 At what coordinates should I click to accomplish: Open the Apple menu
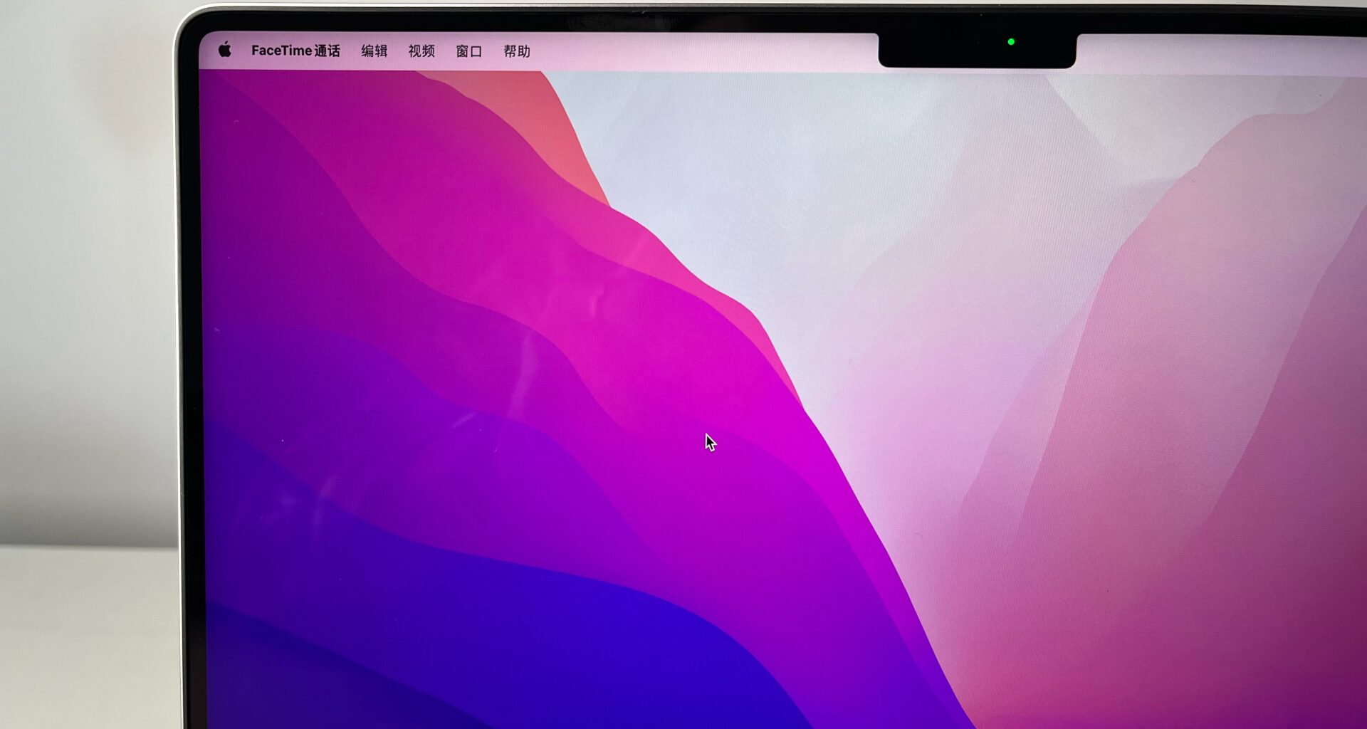tap(225, 50)
